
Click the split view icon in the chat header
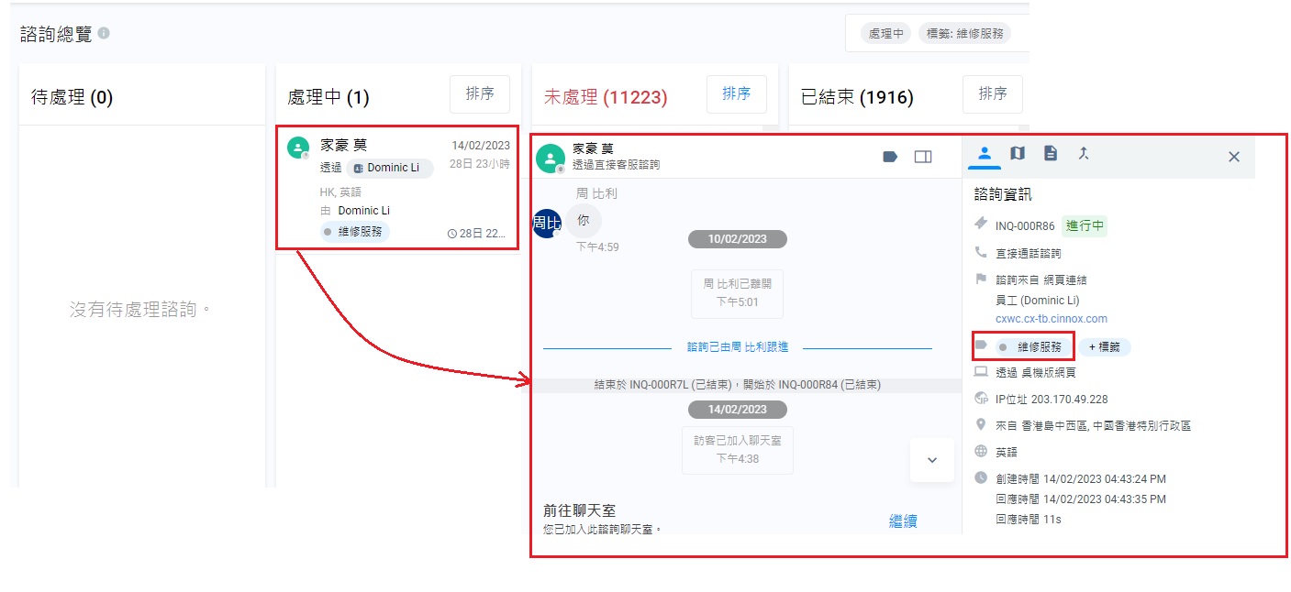pos(923,157)
